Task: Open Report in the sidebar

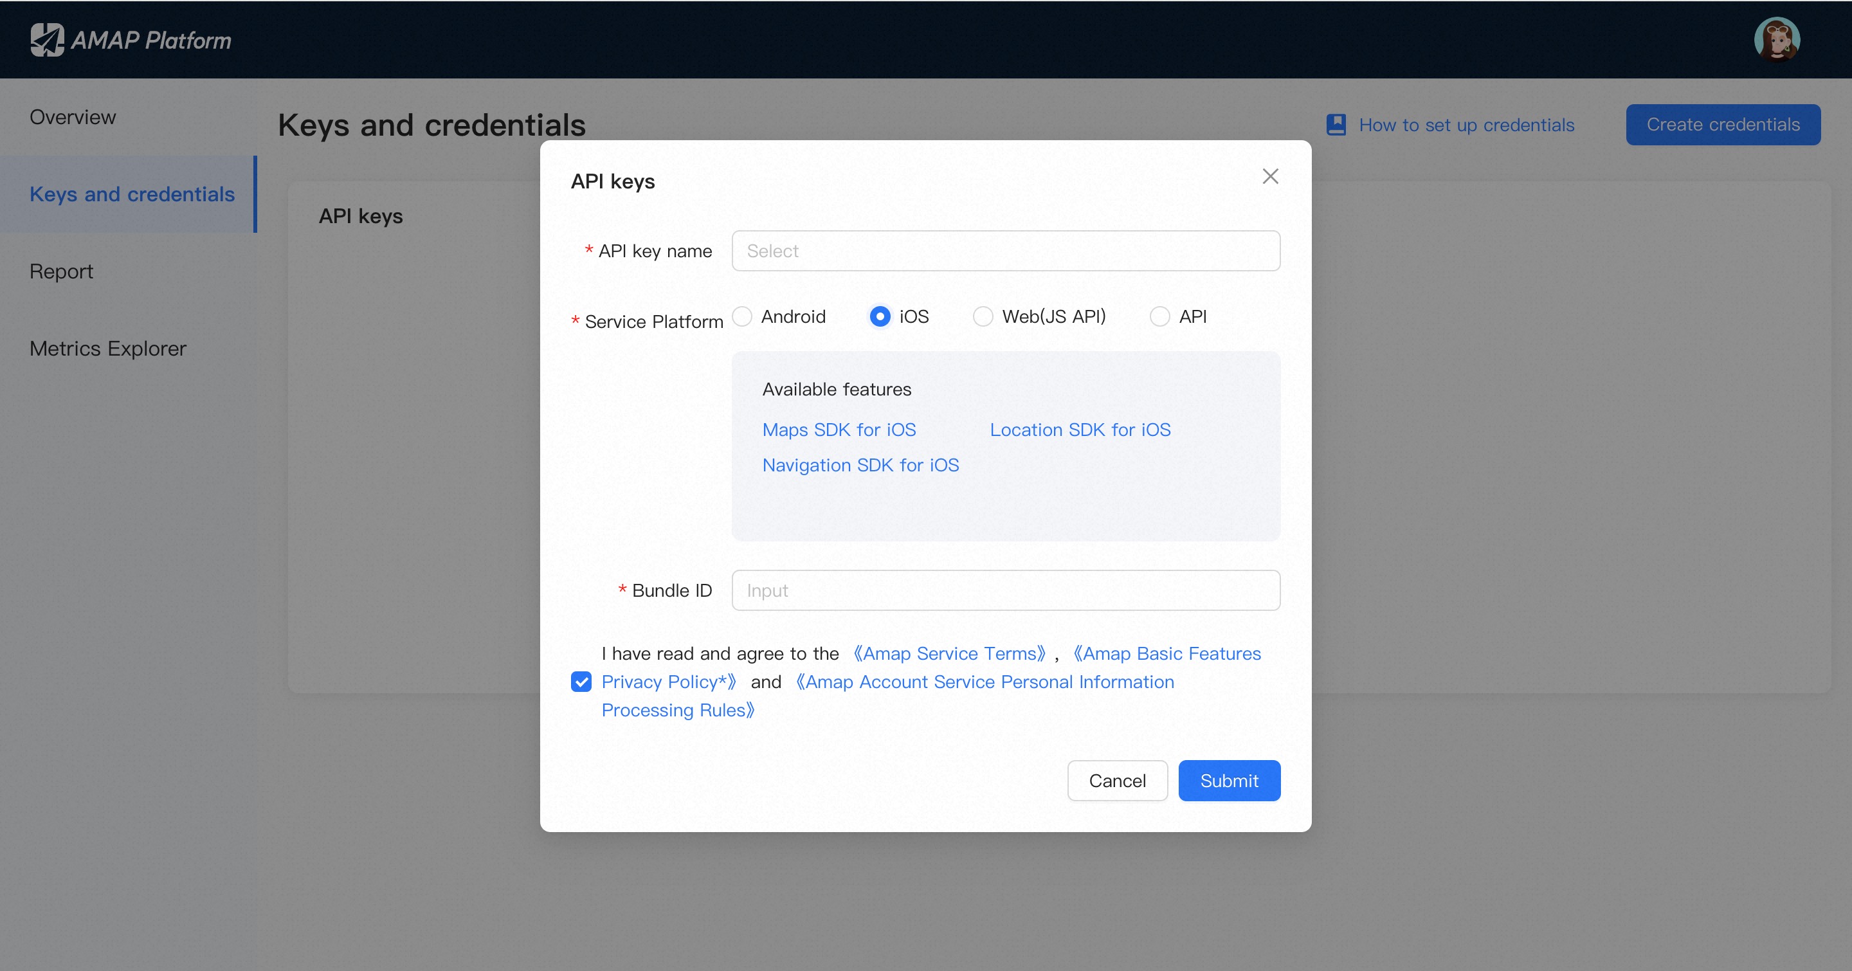Action: (x=61, y=271)
